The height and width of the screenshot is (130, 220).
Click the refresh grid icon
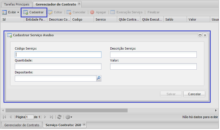click(59, 117)
